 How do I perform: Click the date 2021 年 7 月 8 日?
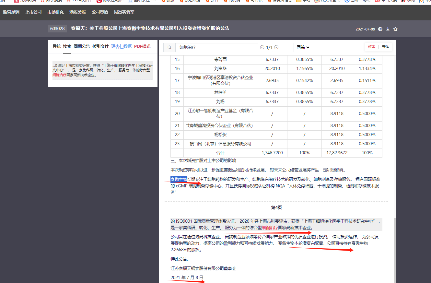tap(187, 277)
